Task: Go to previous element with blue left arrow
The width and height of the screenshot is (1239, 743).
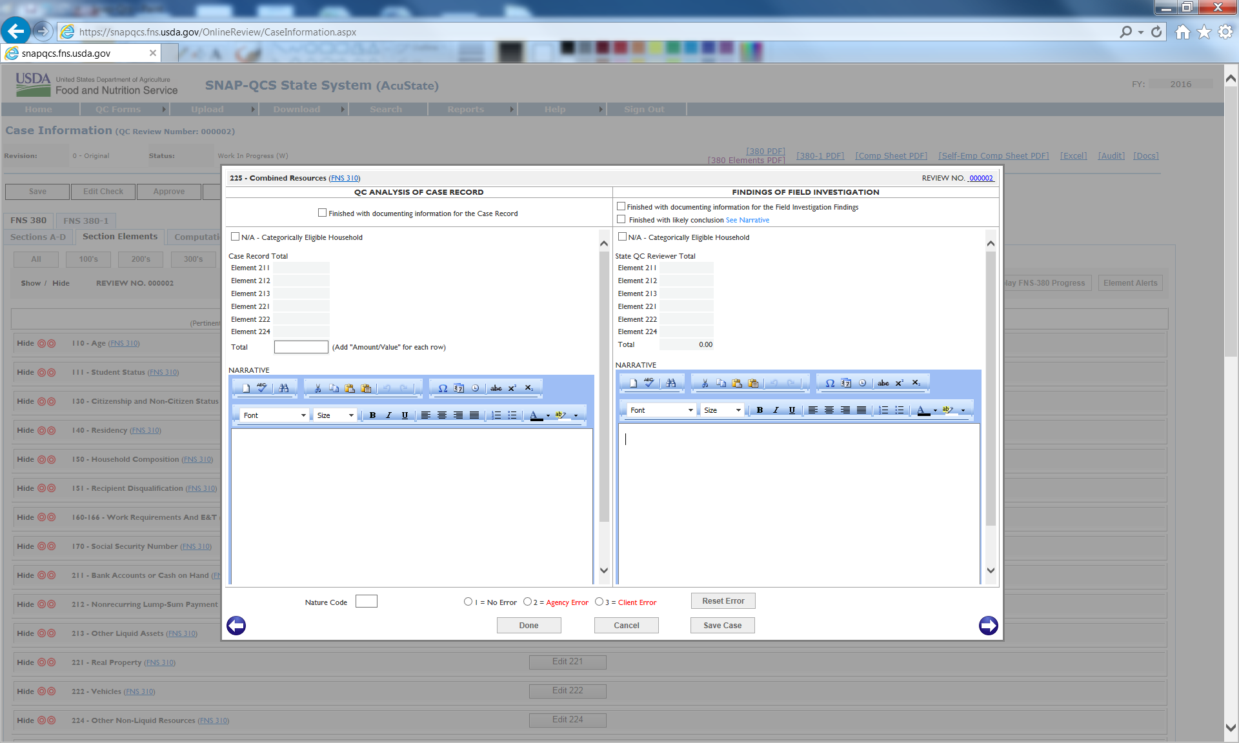Action: 236,626
